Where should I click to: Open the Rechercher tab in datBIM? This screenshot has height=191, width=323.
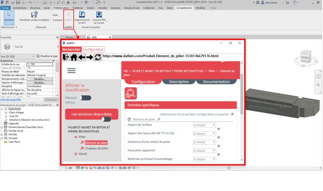click(x=71, y=50)
